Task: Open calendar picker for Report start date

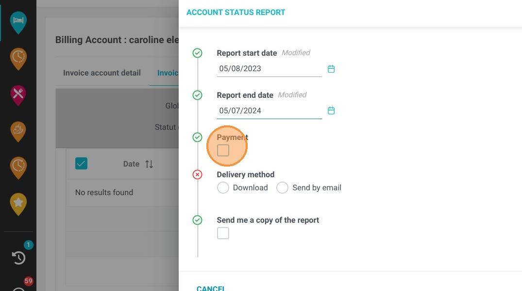Action: click(331, 69)
